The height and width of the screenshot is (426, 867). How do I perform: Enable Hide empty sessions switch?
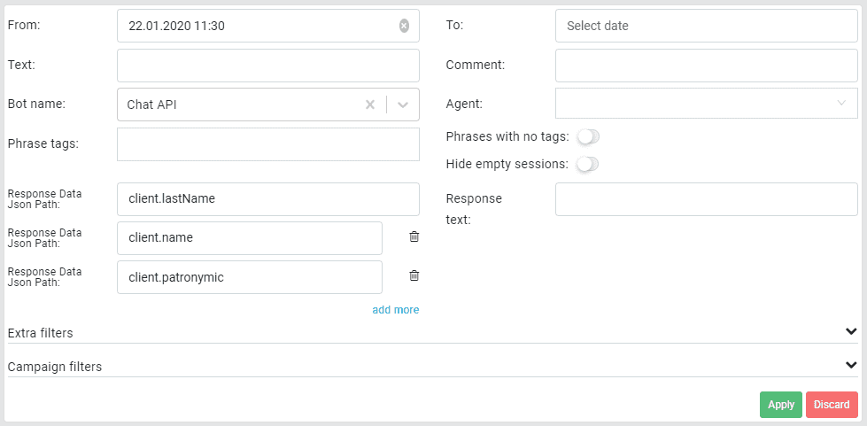click(x=587, y=164)
